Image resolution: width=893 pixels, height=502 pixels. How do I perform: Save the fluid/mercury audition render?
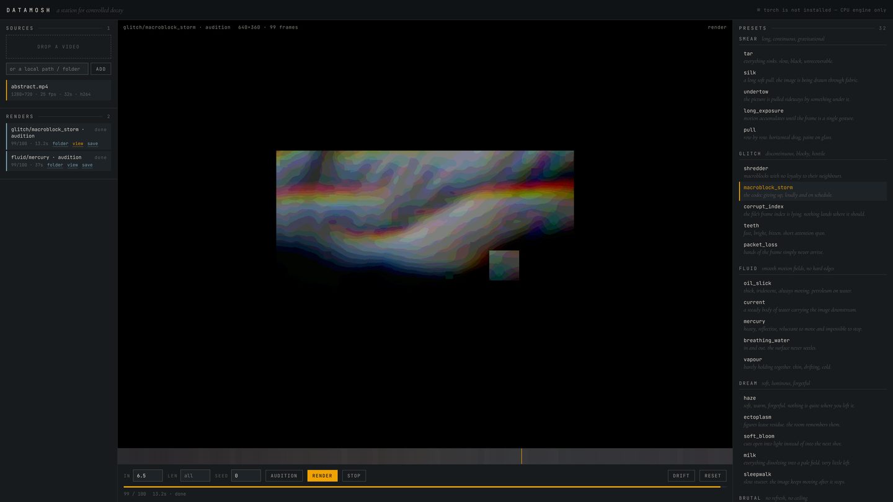87,165
